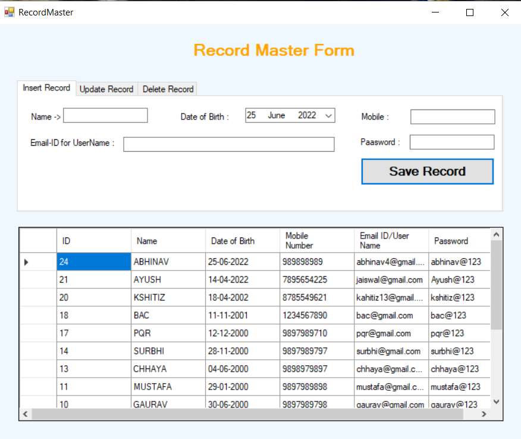Select the name cell PQR
The width and height of the screenshot is (521, 439).
click(x=168, y=333)
